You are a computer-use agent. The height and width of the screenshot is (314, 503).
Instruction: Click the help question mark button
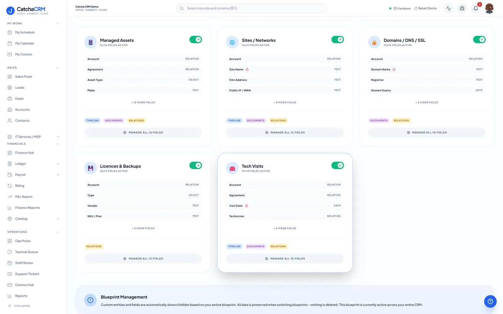click(x=490, y=301)
